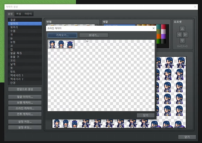The height and width of the screenshot is (143, 202).
Task: Click the 쓰러진 캐릭터... sidebar button
Action: coord(25,108)
